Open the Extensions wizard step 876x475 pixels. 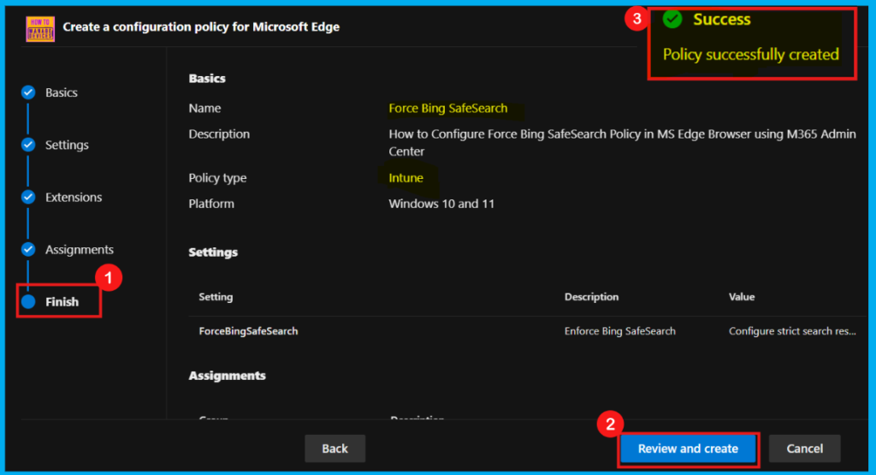(x=74, y=197)
